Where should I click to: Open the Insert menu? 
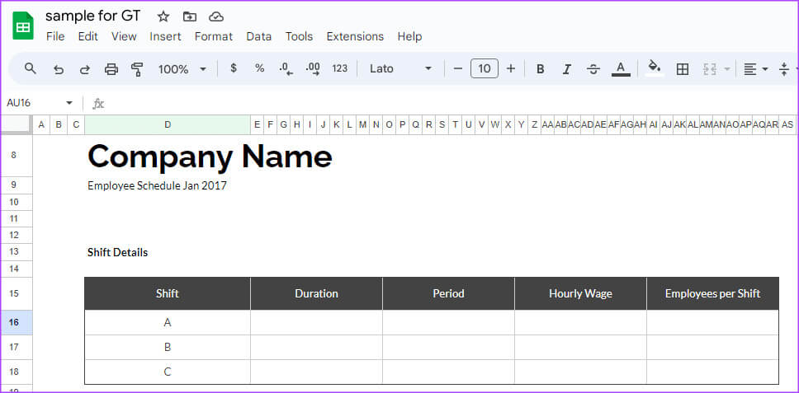point(165,36)
